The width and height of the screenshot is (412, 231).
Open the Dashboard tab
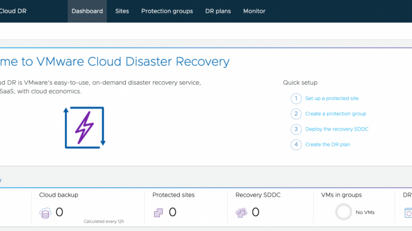pos(87,11)
